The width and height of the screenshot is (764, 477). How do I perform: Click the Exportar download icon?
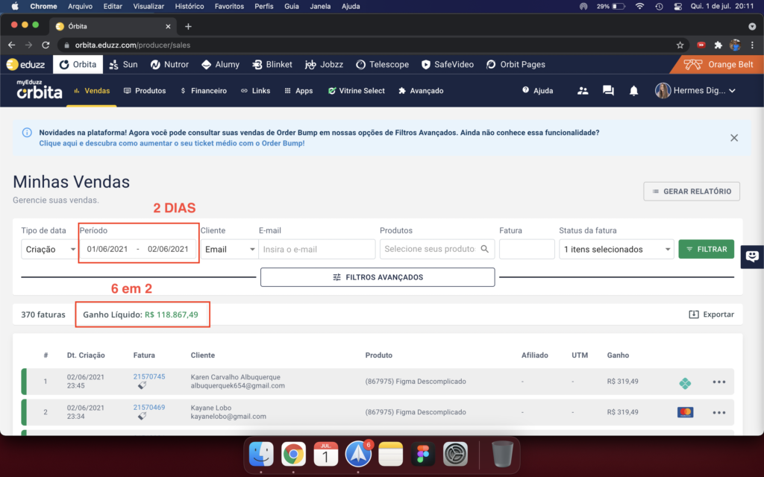(693, 315)
